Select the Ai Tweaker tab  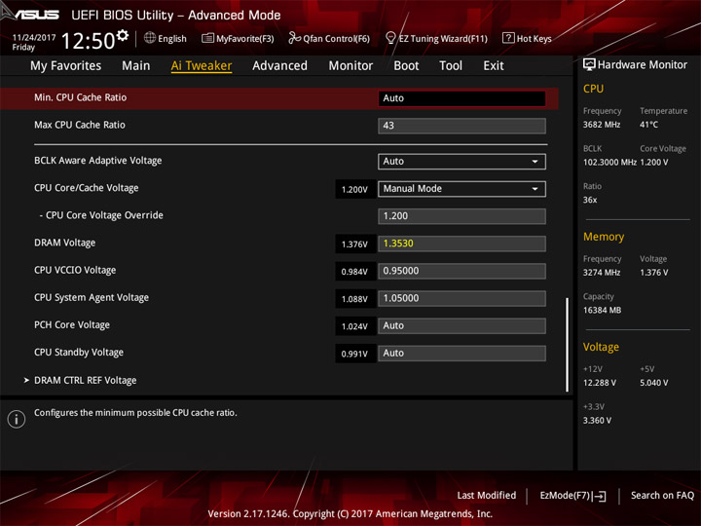tap(202, 66)
